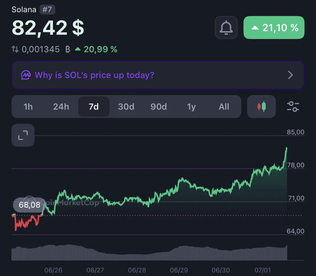Tap the Bitcoin symbol next to 0,001345
Image resolution: width=316 pixels, height=276 pixels.
point(68,49)
